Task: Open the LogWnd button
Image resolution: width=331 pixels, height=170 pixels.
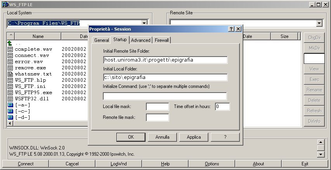Action: point(119,164)
